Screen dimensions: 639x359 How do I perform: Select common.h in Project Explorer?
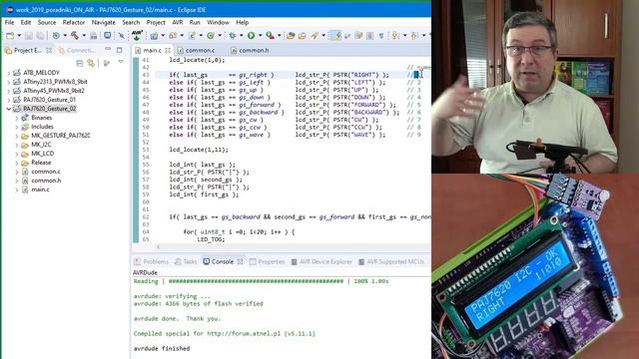click(46, 180)
